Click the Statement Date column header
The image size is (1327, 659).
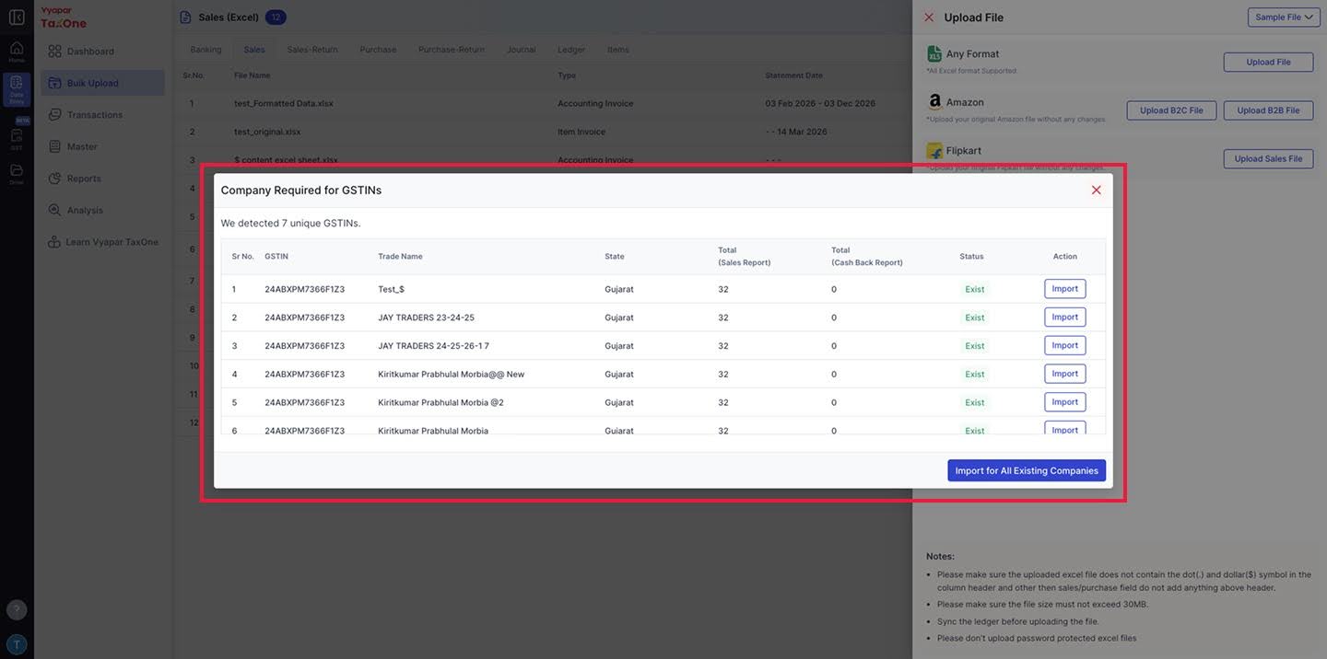tap(793, 75)
